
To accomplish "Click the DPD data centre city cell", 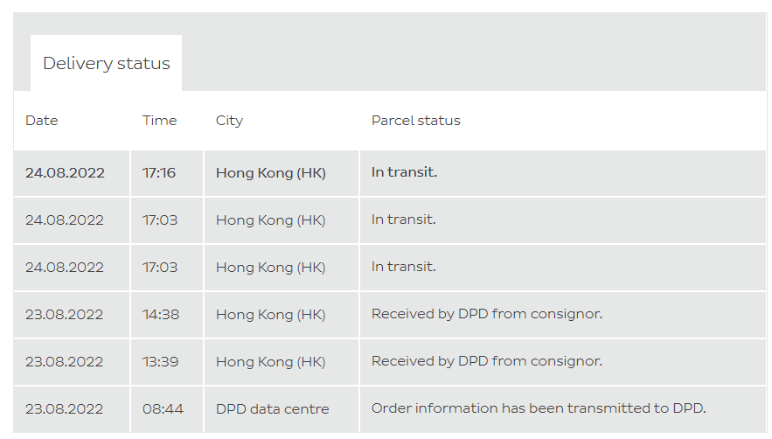I will 272,409.
